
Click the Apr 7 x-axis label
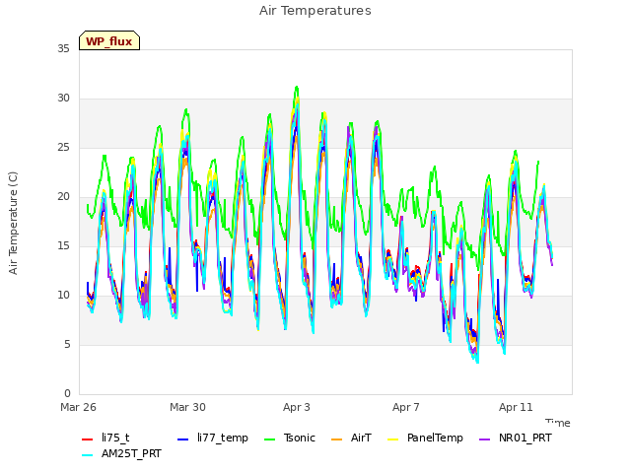406,407
